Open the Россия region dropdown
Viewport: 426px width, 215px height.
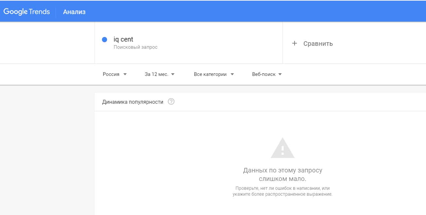point(111,74)
